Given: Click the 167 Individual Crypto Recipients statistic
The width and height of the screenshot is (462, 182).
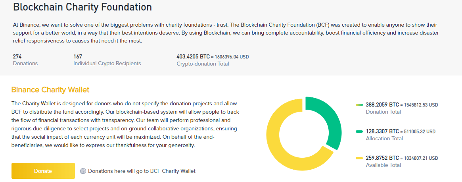Looking at the screenshot, I should (107, 60).
